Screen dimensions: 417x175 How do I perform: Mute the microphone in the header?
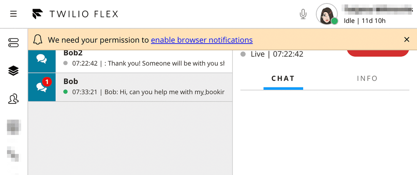(303, 15)
